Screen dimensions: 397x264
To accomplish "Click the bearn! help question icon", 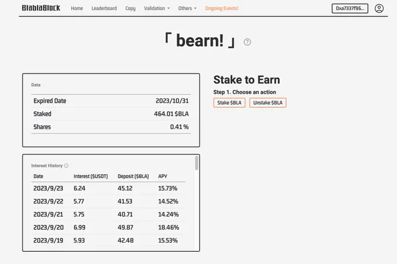I will click(x=247, y=42).
